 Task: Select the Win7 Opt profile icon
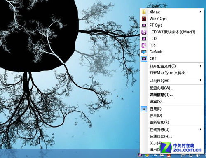click(144, 19)
